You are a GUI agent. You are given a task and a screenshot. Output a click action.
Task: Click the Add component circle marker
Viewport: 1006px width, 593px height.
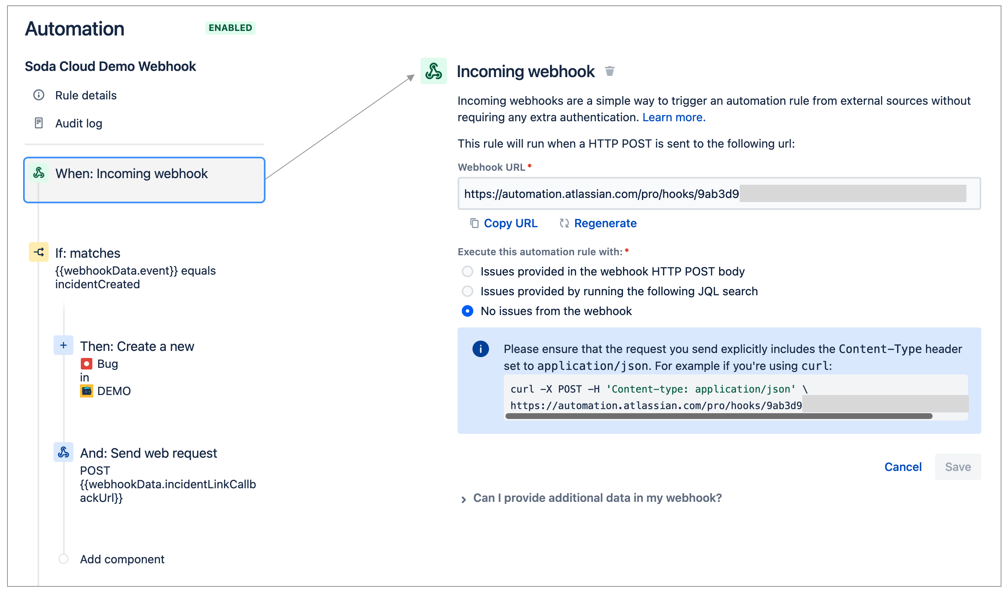(63, 559)
